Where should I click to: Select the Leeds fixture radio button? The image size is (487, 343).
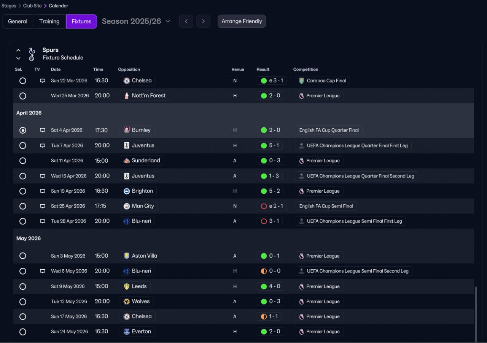[x=23, y=286]
